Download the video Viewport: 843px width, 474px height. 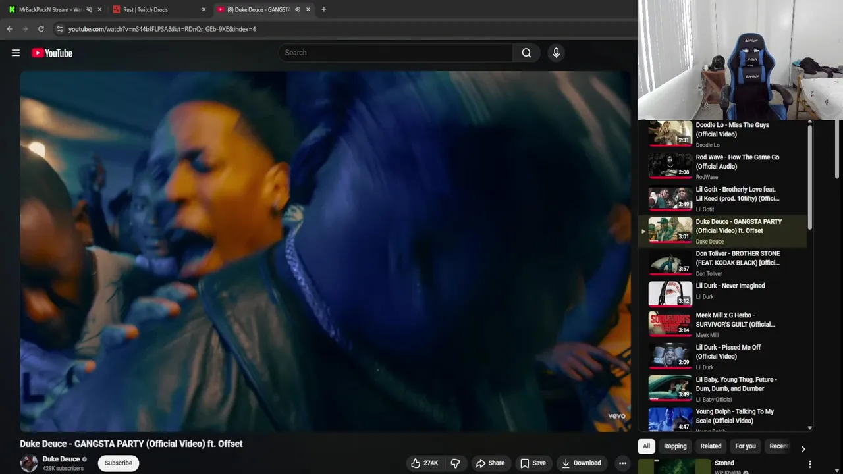[x=581, y=463]
